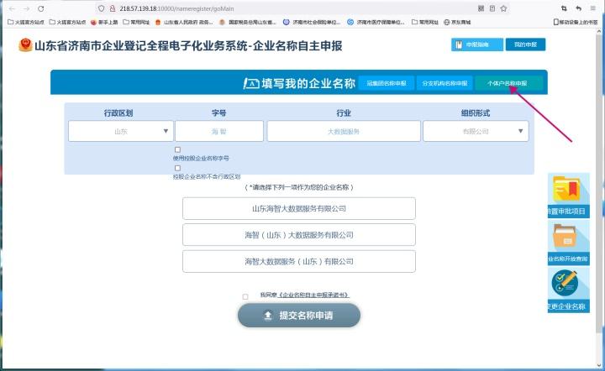Screen dimensions: 605x371
Task: Open the browser hamburger menu
Action: click(592, 8)
